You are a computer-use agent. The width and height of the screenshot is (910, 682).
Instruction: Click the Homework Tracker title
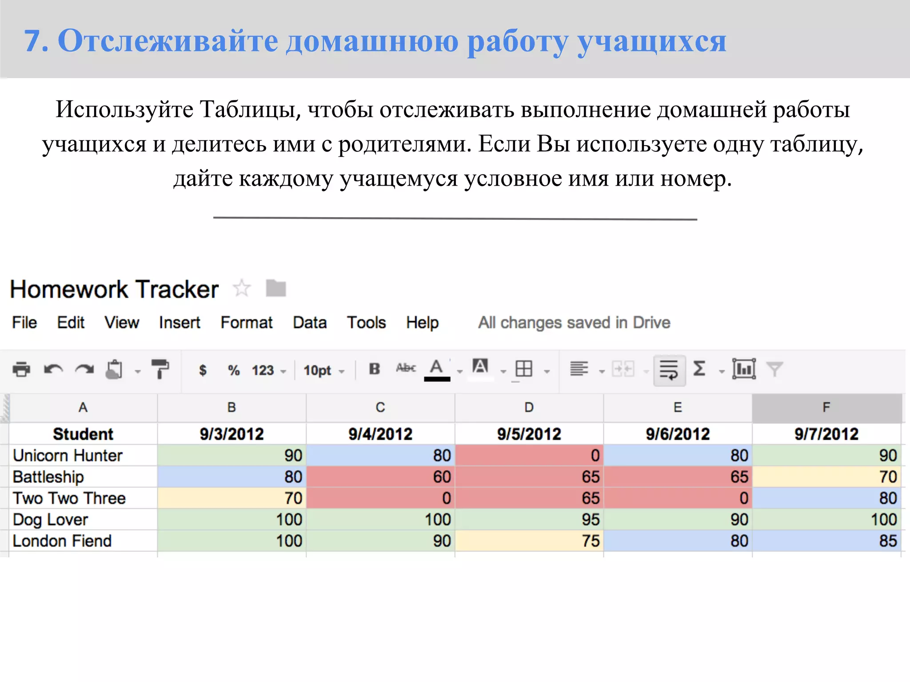pos(114,289)
